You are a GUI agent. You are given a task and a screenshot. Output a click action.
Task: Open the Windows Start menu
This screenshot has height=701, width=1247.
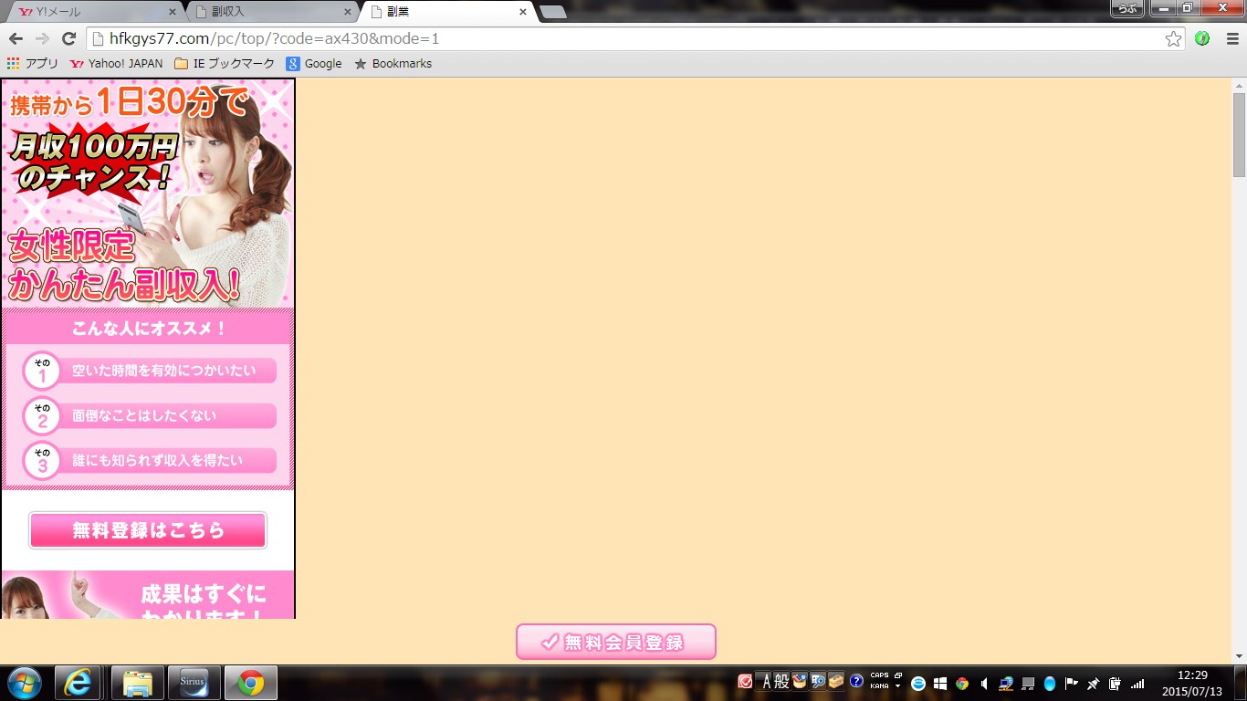pos(23,683)
